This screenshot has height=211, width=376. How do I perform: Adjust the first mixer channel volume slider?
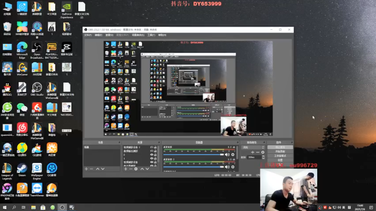click(193, 155)
